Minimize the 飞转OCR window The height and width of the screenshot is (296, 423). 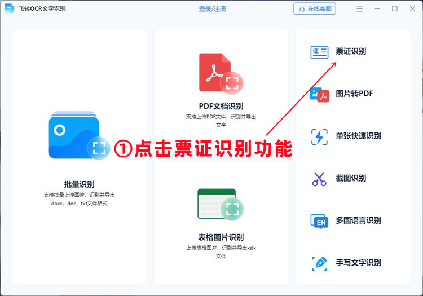pos(378,8)
